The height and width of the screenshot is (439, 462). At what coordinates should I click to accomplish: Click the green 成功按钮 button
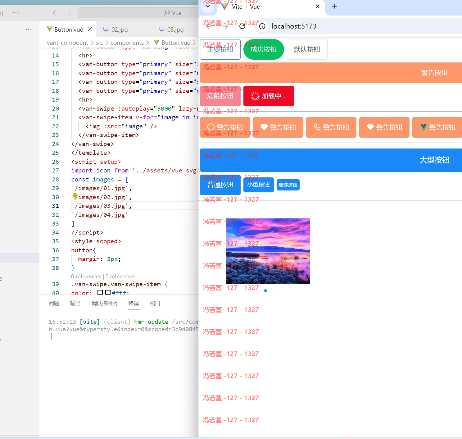[x=264, y=49]
